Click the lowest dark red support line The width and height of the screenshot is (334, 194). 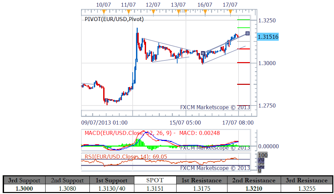243,106
